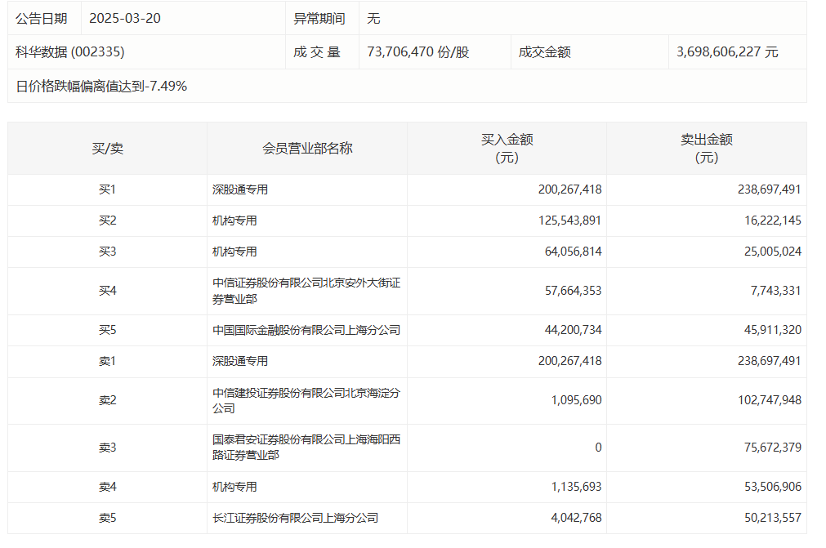This screenshot has height=548, width=826.
Task: Click the 买/卖 column header
Action: (x=108, y=149)
